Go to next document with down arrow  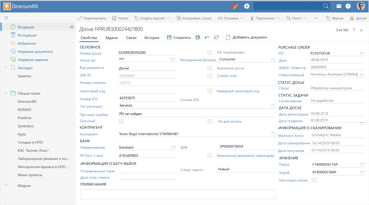pos(361,30)
